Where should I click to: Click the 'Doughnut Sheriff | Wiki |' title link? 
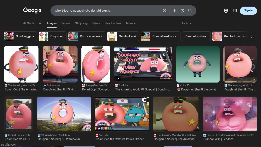(x=60, y=89)
